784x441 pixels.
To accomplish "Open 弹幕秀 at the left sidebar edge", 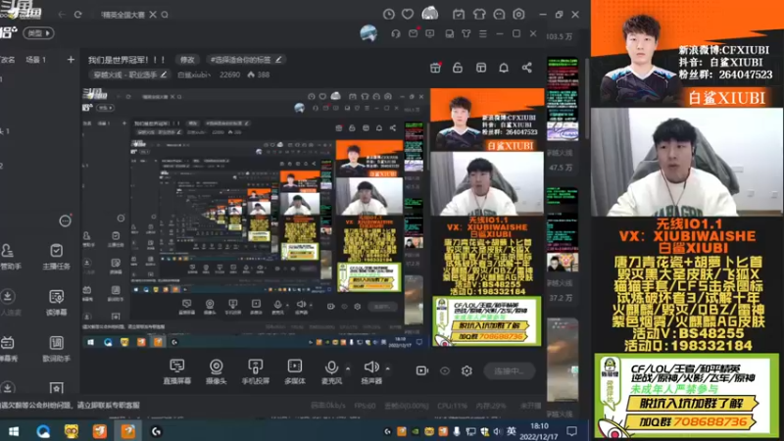I will (9, 349).
